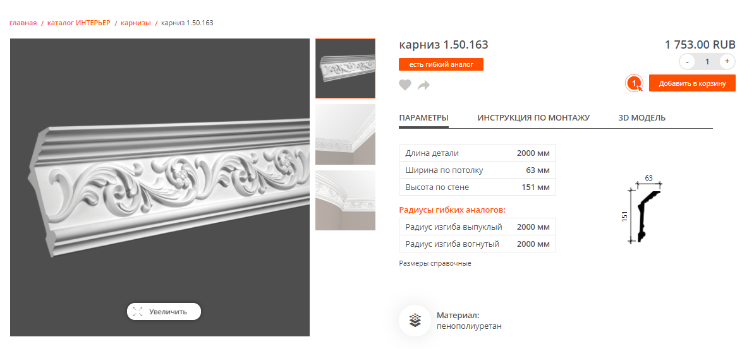The image size is (754, 349).
Task: Click the share arrow icon
Action: (423, 85)
